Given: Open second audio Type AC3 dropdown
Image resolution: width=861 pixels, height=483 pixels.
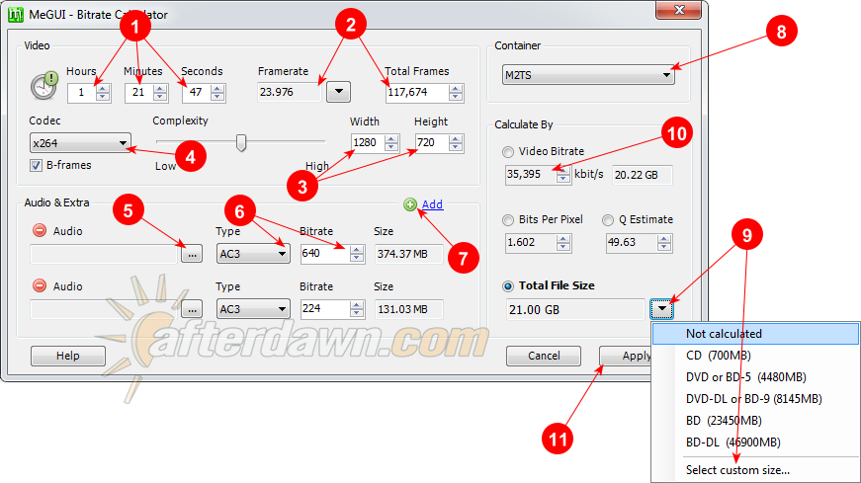Looking at the screenshot, I should [x=253, y=309].
